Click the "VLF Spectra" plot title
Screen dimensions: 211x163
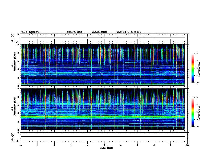coord(30,32)
